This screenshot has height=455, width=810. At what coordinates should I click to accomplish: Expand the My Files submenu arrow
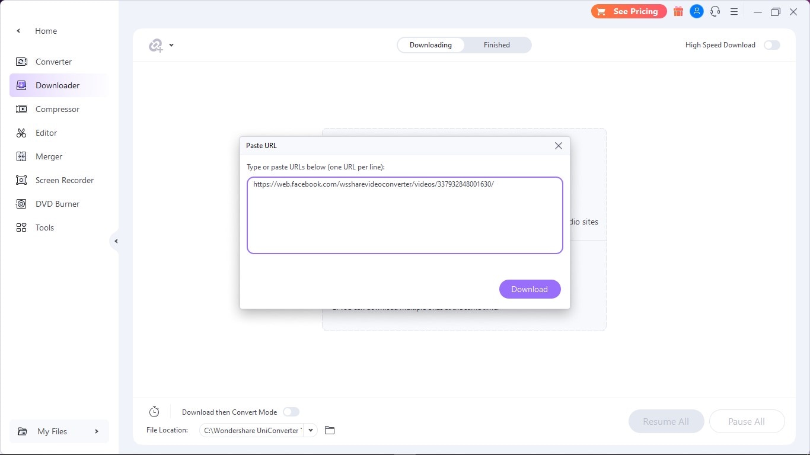click(x=97, y=431)
